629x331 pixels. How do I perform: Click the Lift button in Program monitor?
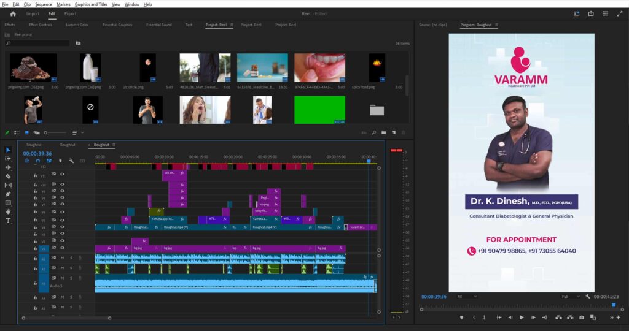(x=558, y=318)
